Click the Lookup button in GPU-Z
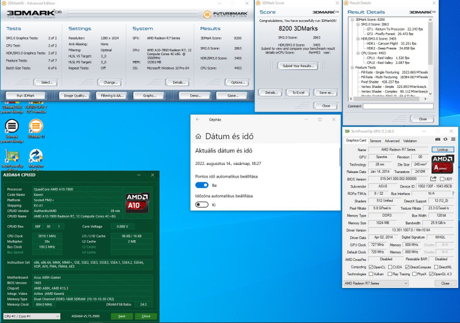The image size is (460, 323). point(443,149)
